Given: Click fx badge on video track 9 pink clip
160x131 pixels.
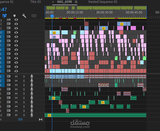Looking at the screenshot, I should (x=54, y=37).
